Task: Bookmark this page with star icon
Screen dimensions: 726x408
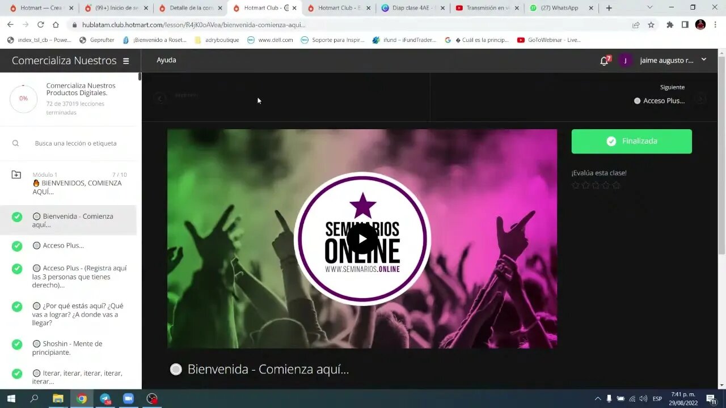Action: (651, 25)
